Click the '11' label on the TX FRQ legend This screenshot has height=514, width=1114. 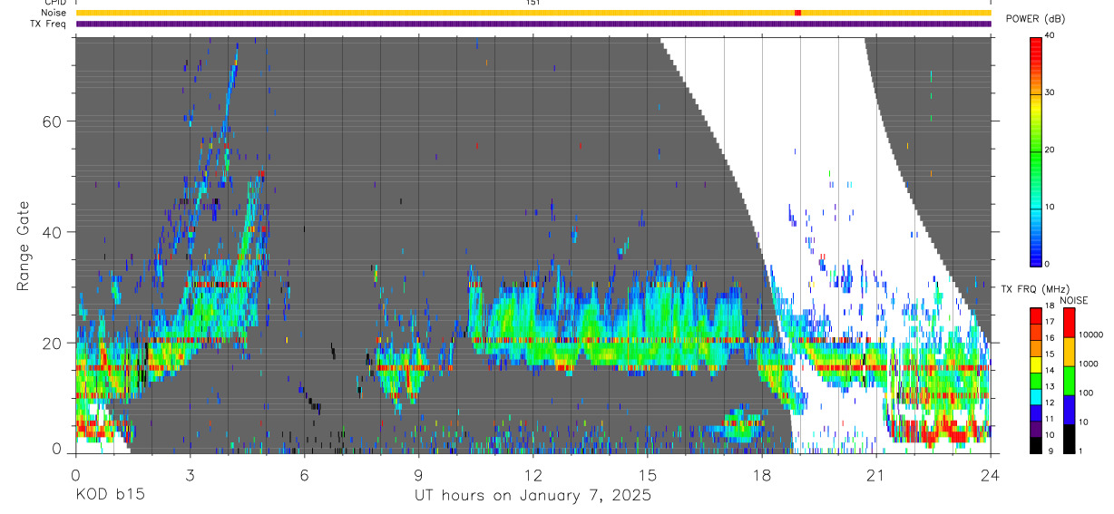point(1050,419)
